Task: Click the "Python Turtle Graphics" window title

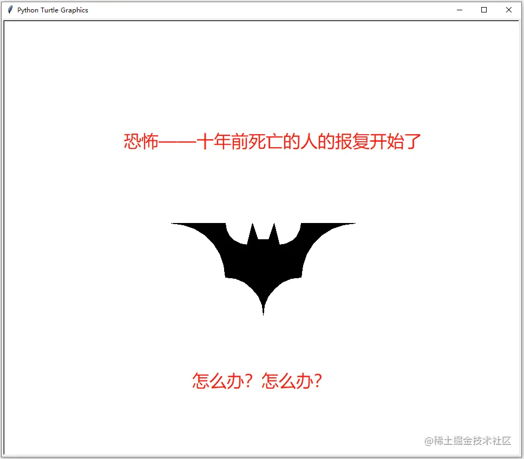Action: click(53, 10)
